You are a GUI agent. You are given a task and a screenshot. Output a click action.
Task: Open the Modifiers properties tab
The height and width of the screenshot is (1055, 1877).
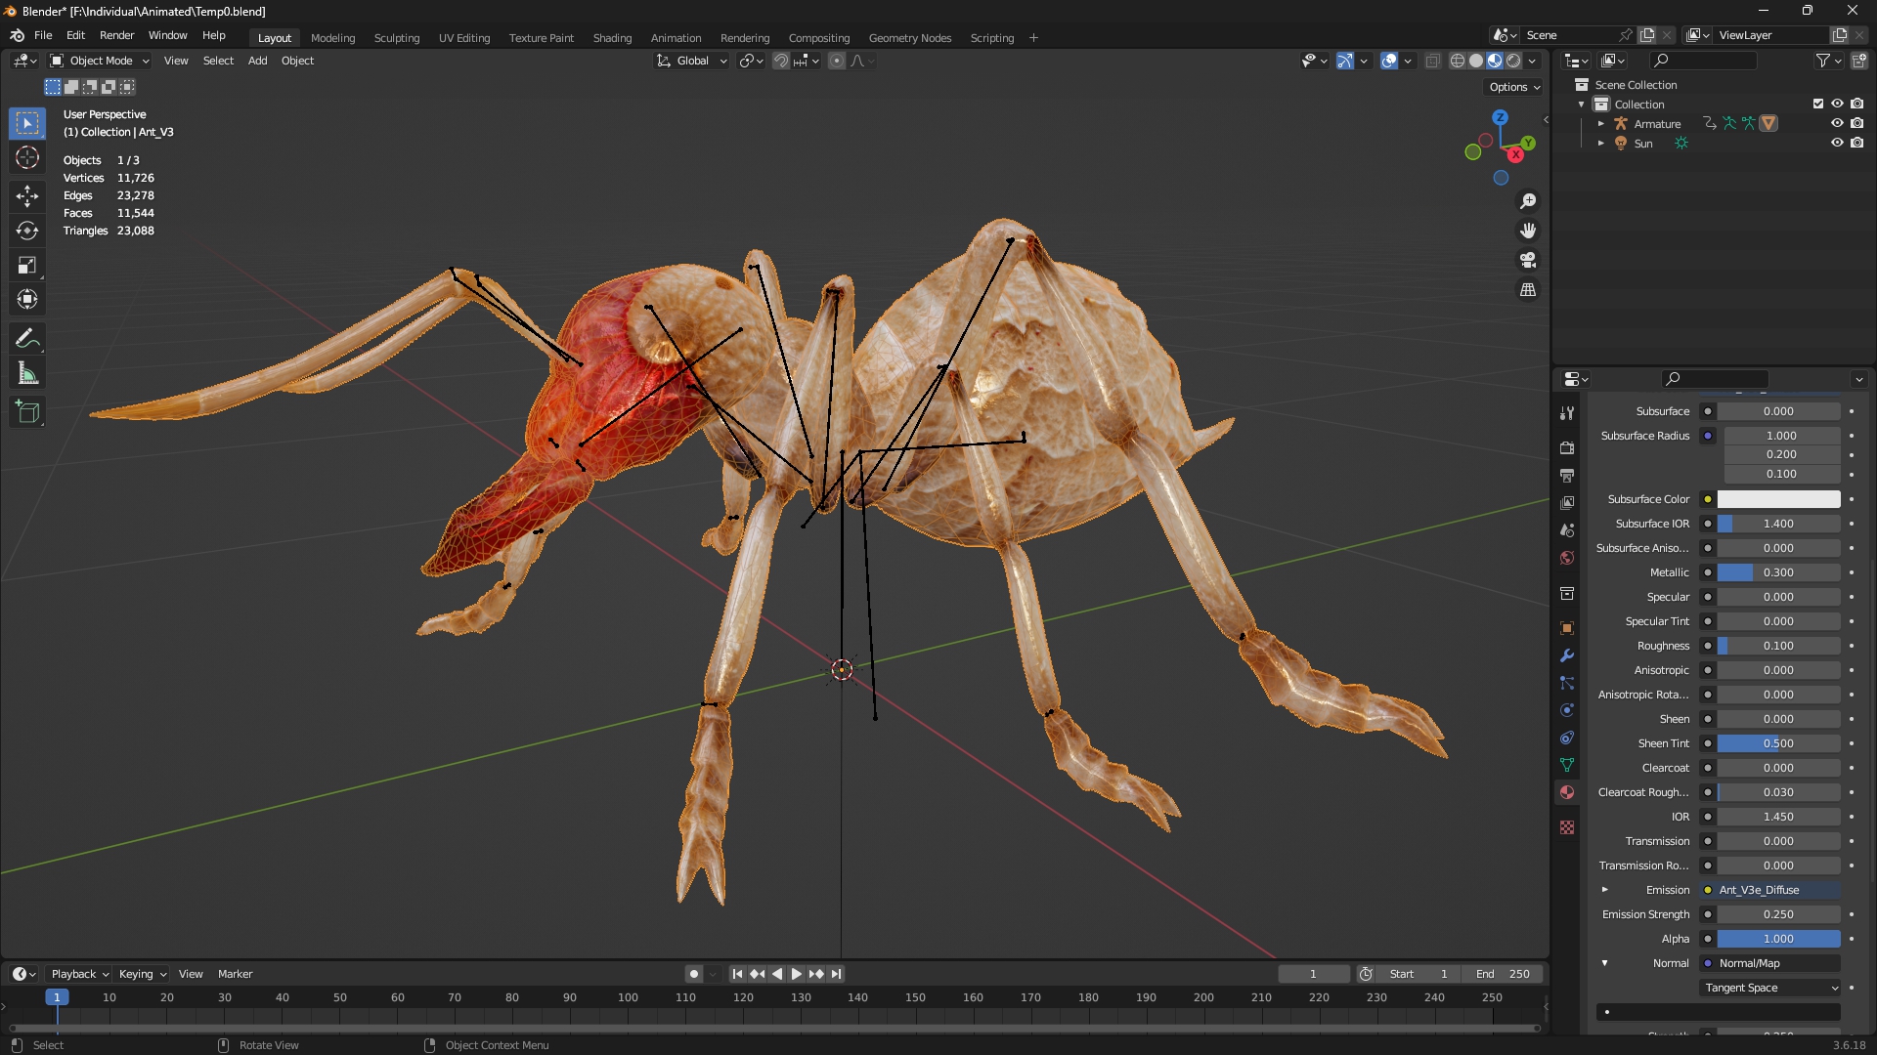(1567, 655)
